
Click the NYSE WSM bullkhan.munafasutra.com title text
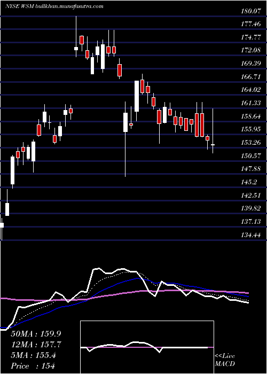54,6
